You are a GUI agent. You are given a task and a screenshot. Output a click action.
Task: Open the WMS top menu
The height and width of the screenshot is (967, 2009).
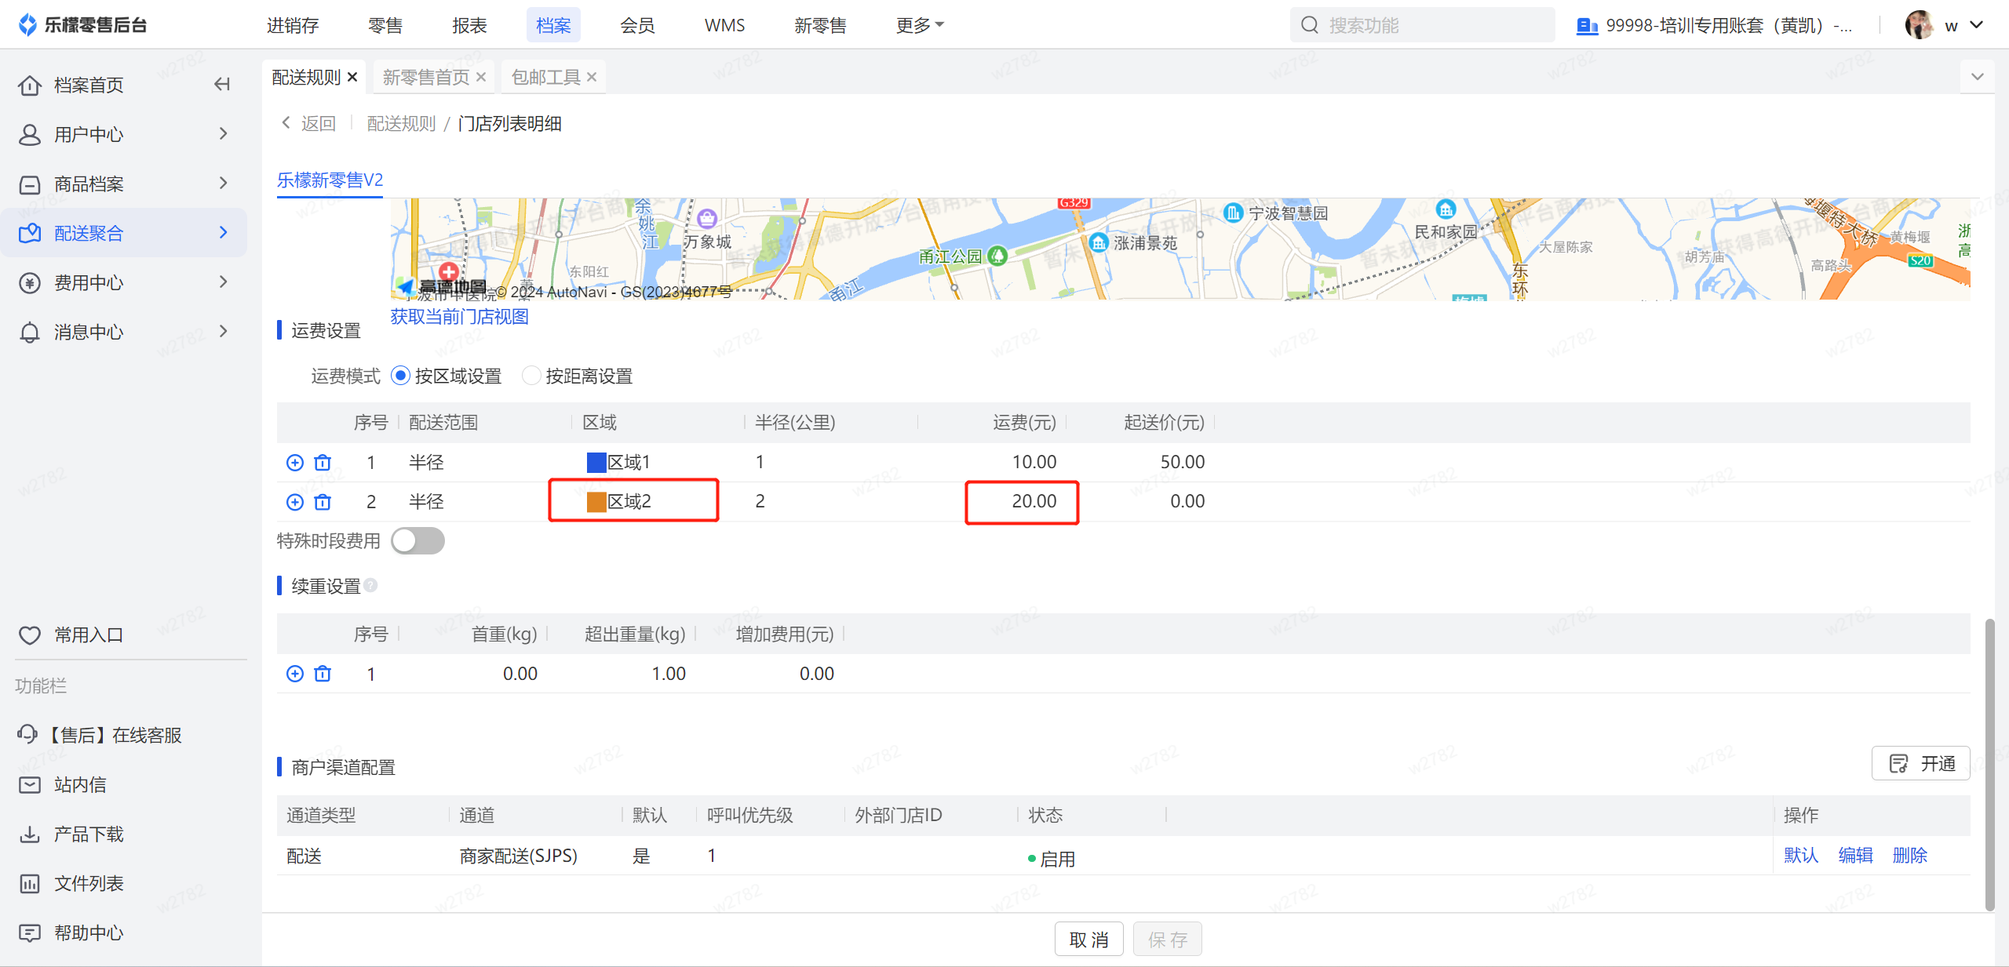coord(724,25)
